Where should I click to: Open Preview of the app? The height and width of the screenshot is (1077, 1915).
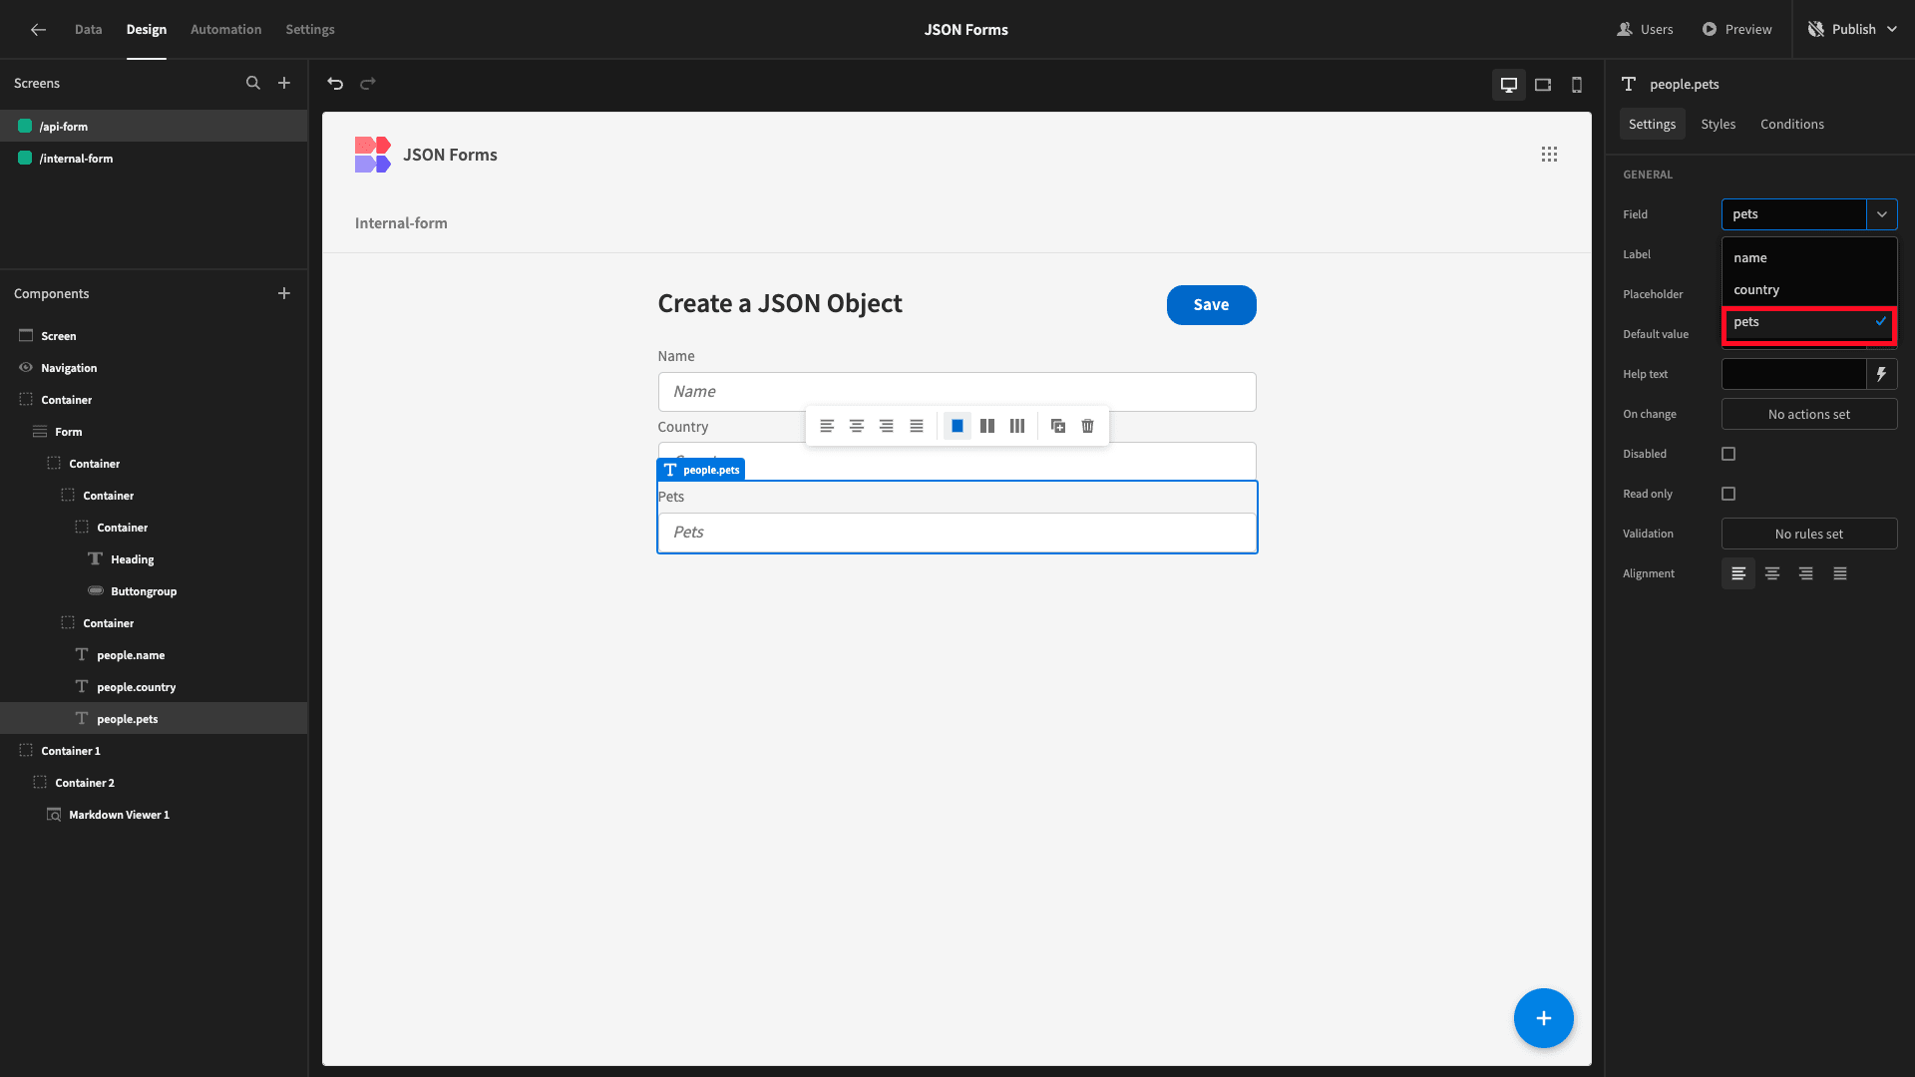tap(1736, 30)
